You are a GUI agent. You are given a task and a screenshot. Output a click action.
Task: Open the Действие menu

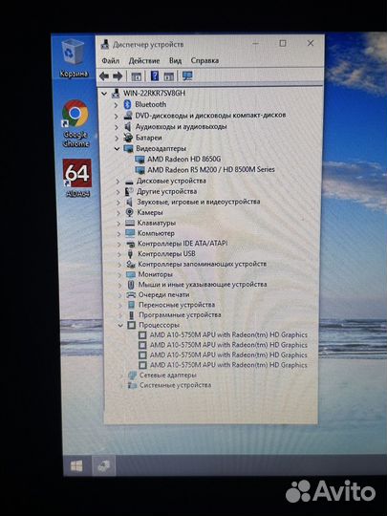tap(144, 61)
